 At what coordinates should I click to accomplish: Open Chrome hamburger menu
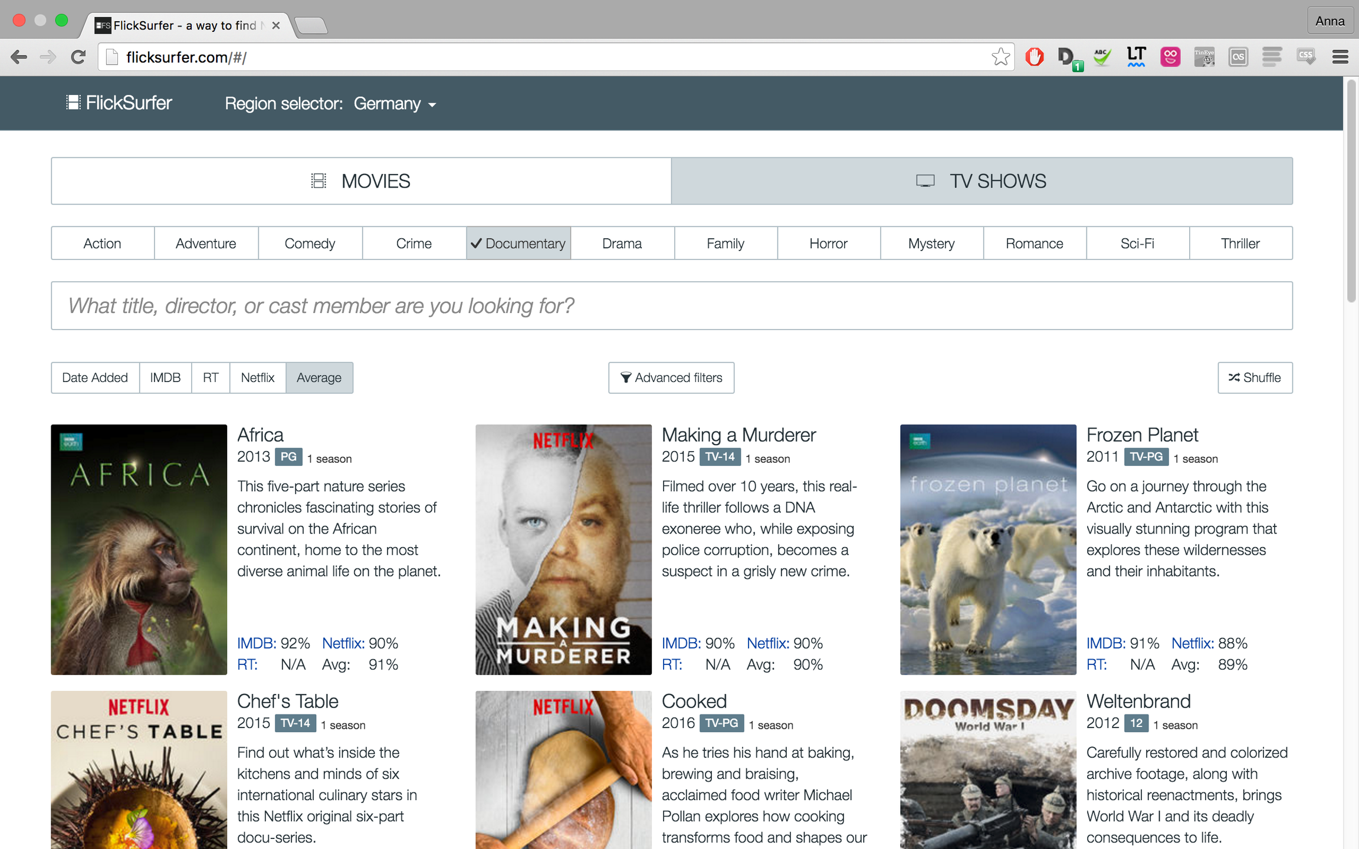pos(1340,57)
